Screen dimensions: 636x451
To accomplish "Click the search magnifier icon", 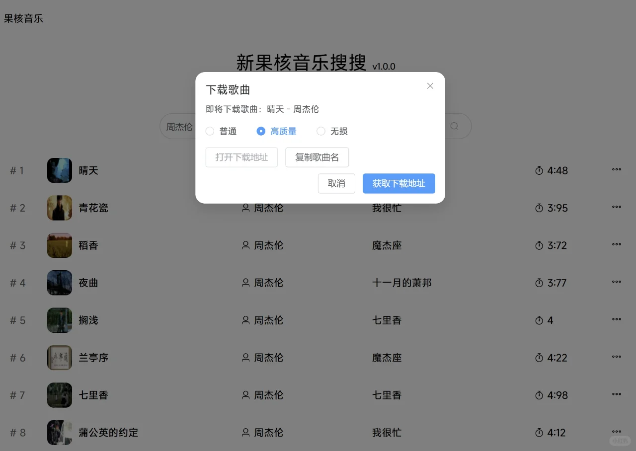I will tap(454, 126).
